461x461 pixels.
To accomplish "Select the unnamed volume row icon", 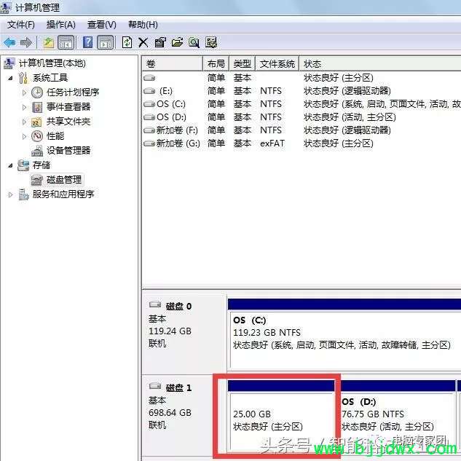I will (x=149, y=78).
